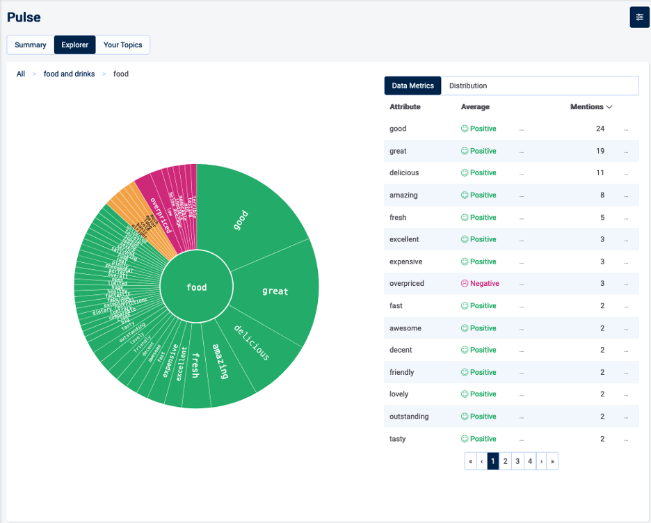651x523 pixels.
Task: Navigate to the food and drinks breadcrumb
Action: pos(69,74)
